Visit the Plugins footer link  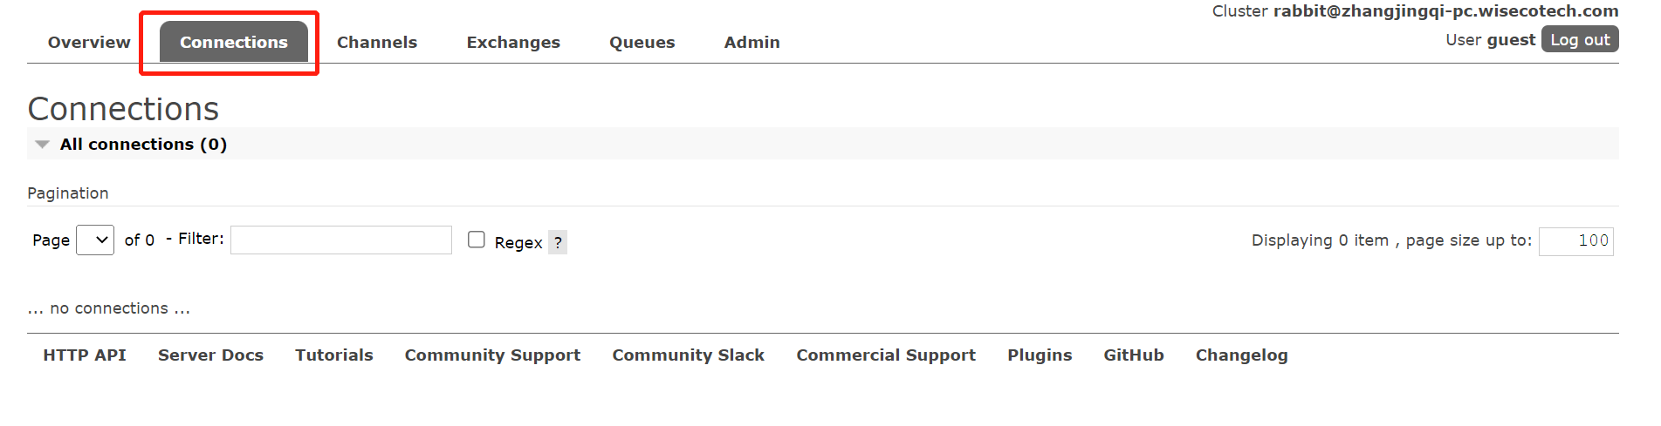pyautogui.click(x=1040, y=355)
